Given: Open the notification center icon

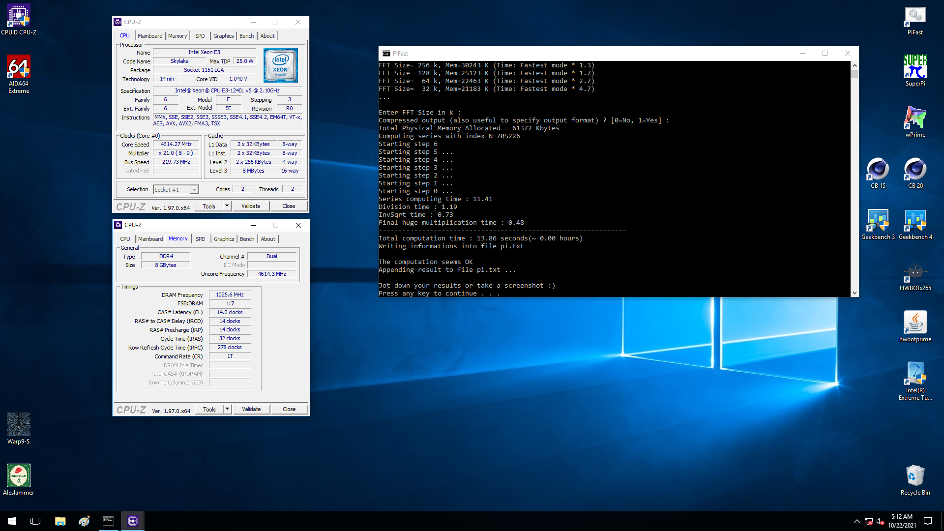Looking at the screenshot, I should pyautogui.click(x=928, y=521).
